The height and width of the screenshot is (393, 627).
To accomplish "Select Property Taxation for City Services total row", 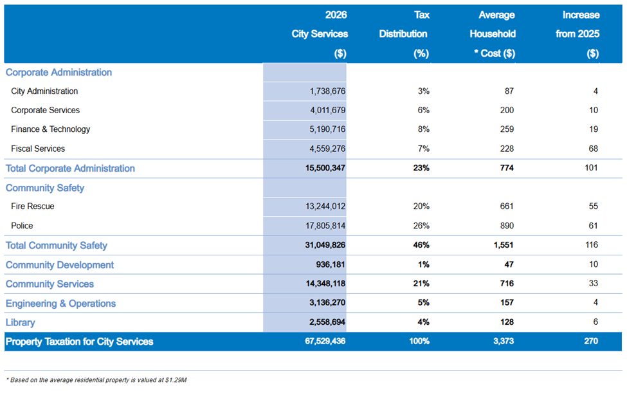I will [80, 342].
